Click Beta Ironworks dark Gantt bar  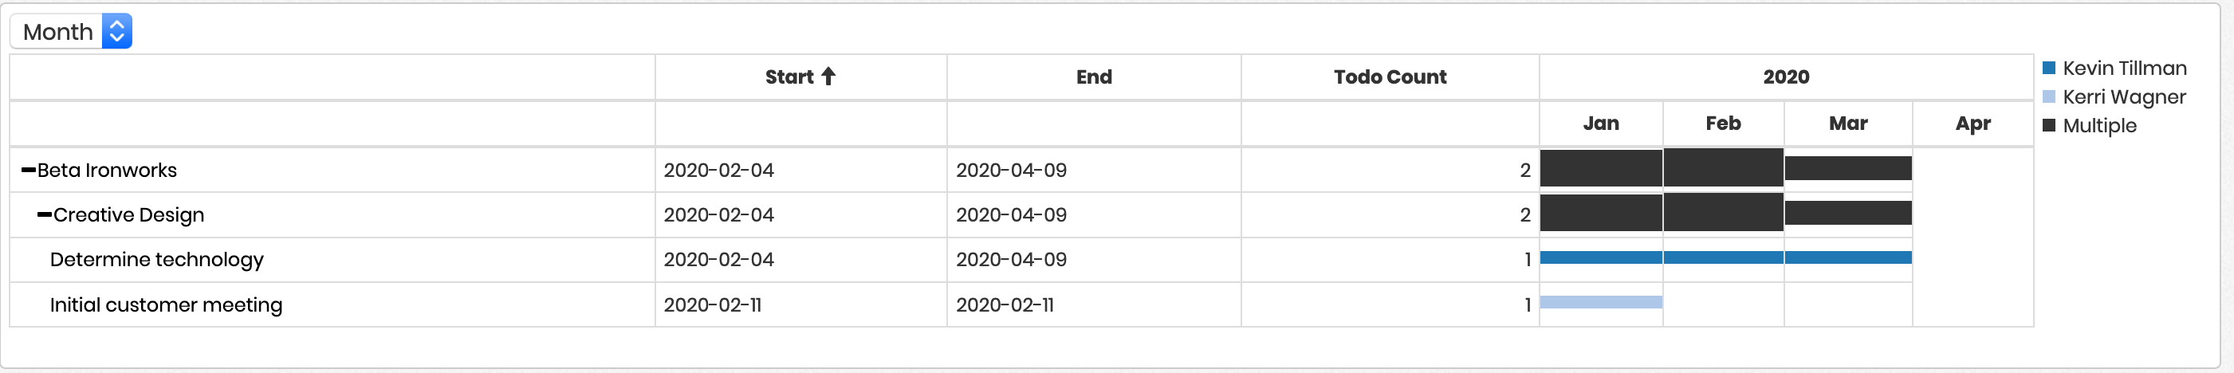point(1726,168)
